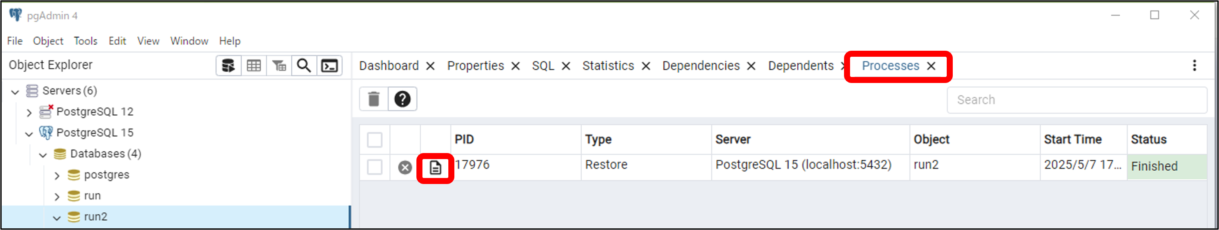Open the Filtered Rows icon
This screenshot has height=230, width=1219.
pos(279,65)
